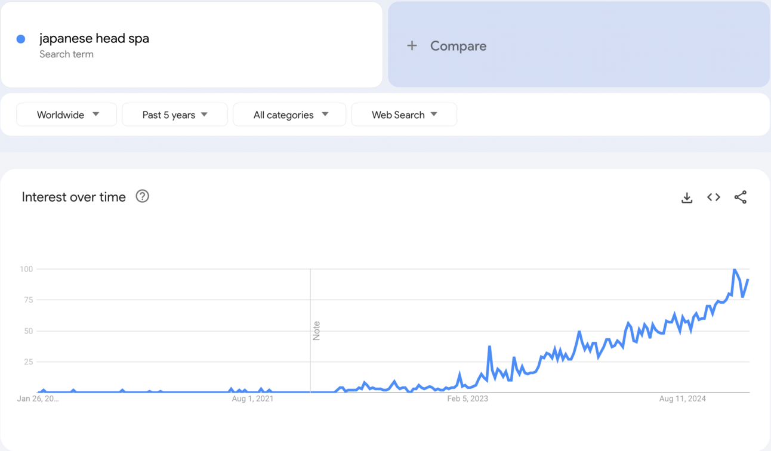Click the Aug 11, 2024 axis label

pos(682,399)
